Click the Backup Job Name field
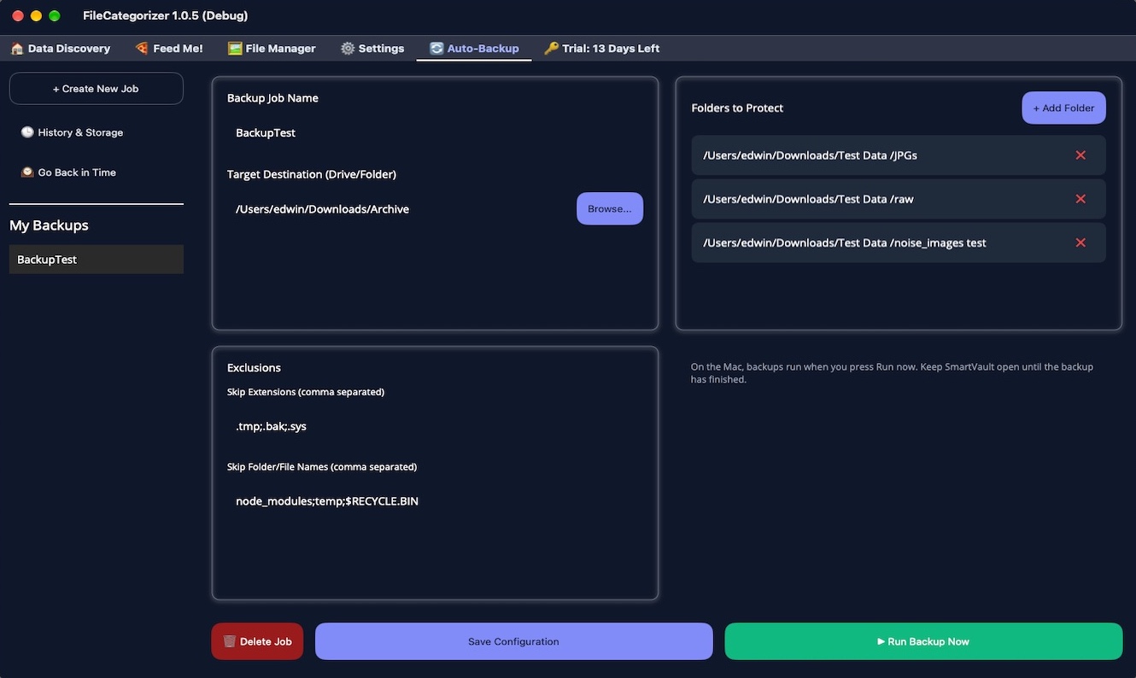The height and width of the screenshot is (678, 1136). [435, 132]
